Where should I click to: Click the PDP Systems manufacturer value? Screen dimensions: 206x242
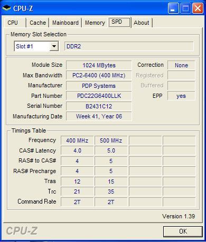[x=99, y=86]
